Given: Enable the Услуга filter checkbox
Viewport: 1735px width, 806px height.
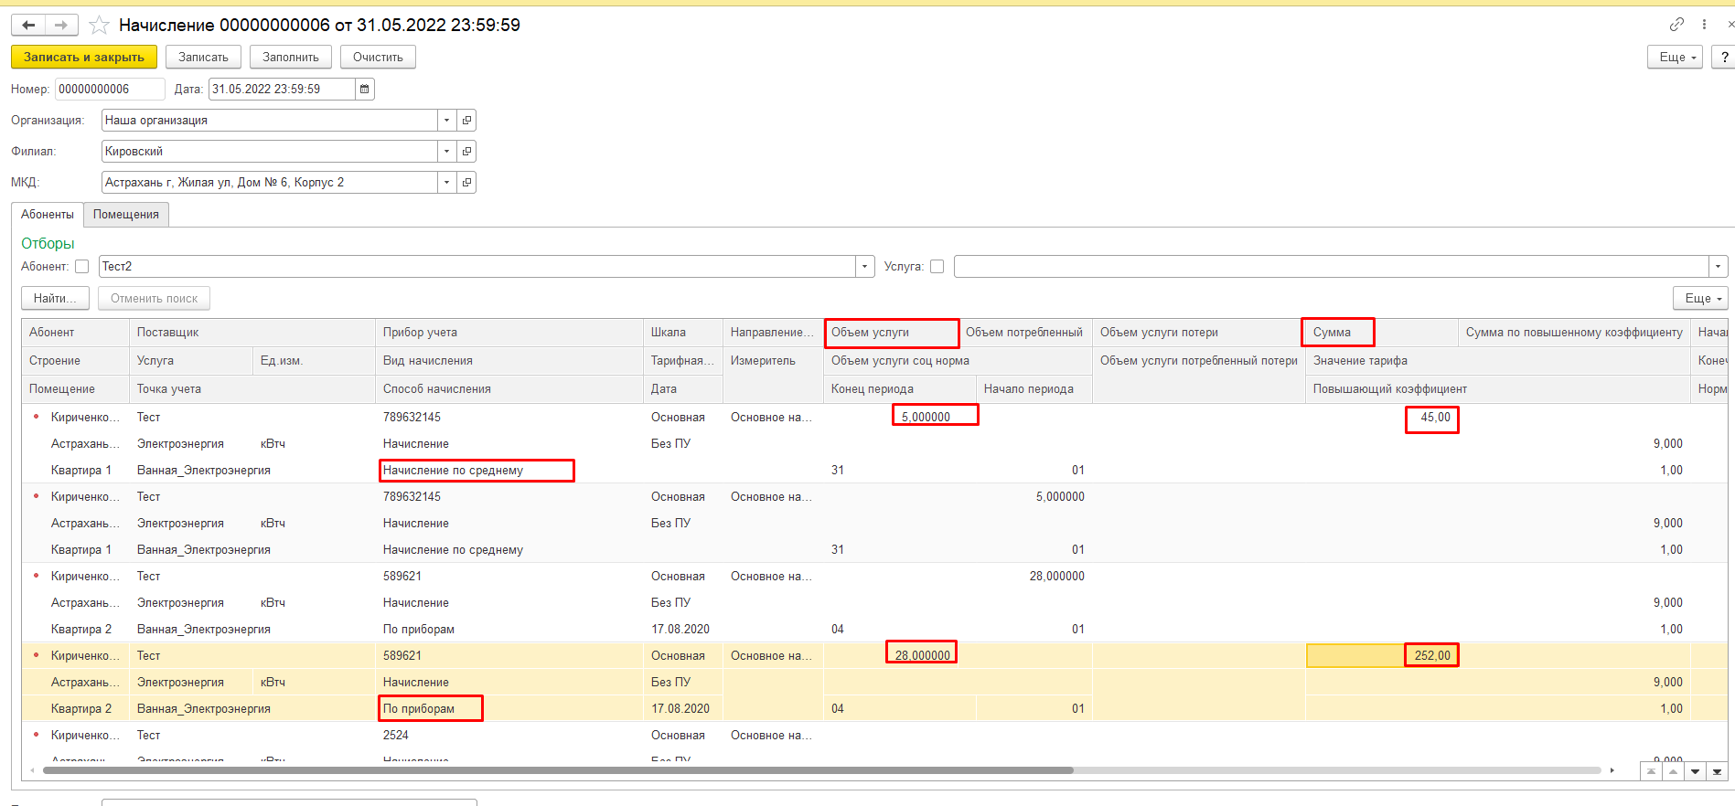Looking at the screenshot, I should click(937, 267).
